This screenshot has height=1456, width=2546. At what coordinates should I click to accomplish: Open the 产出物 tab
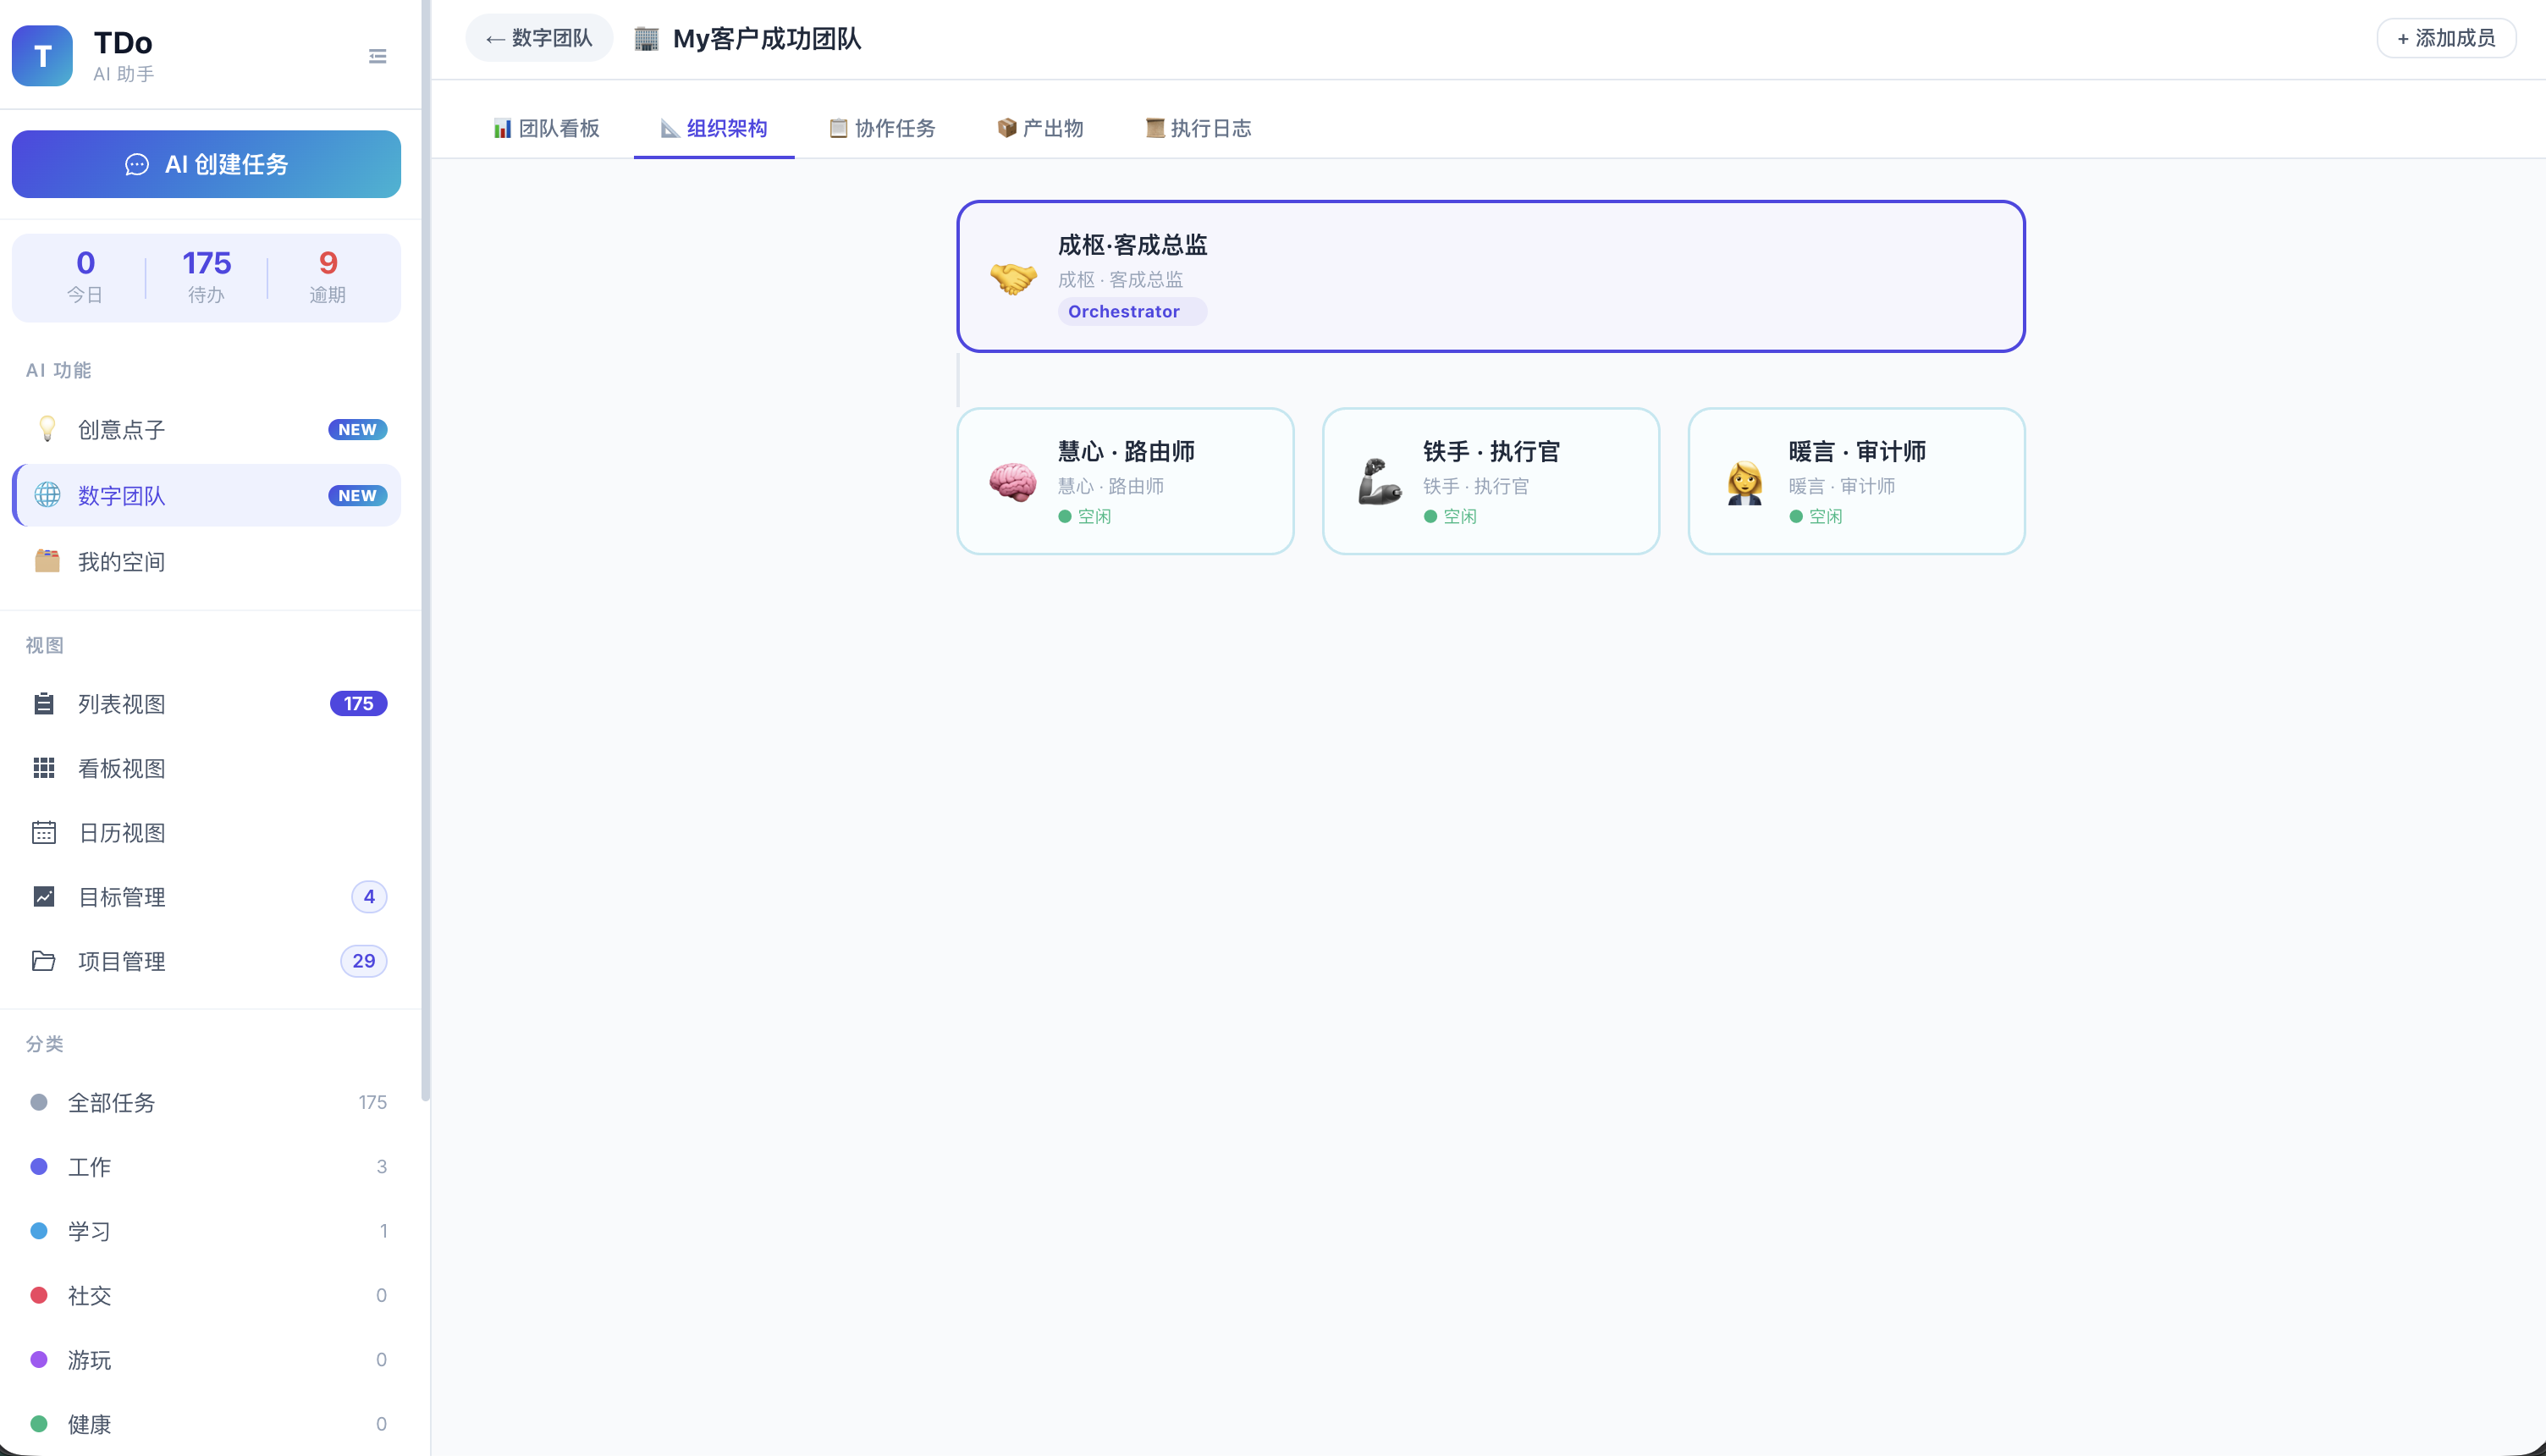pyautogui.click(x=1040, y=129)
